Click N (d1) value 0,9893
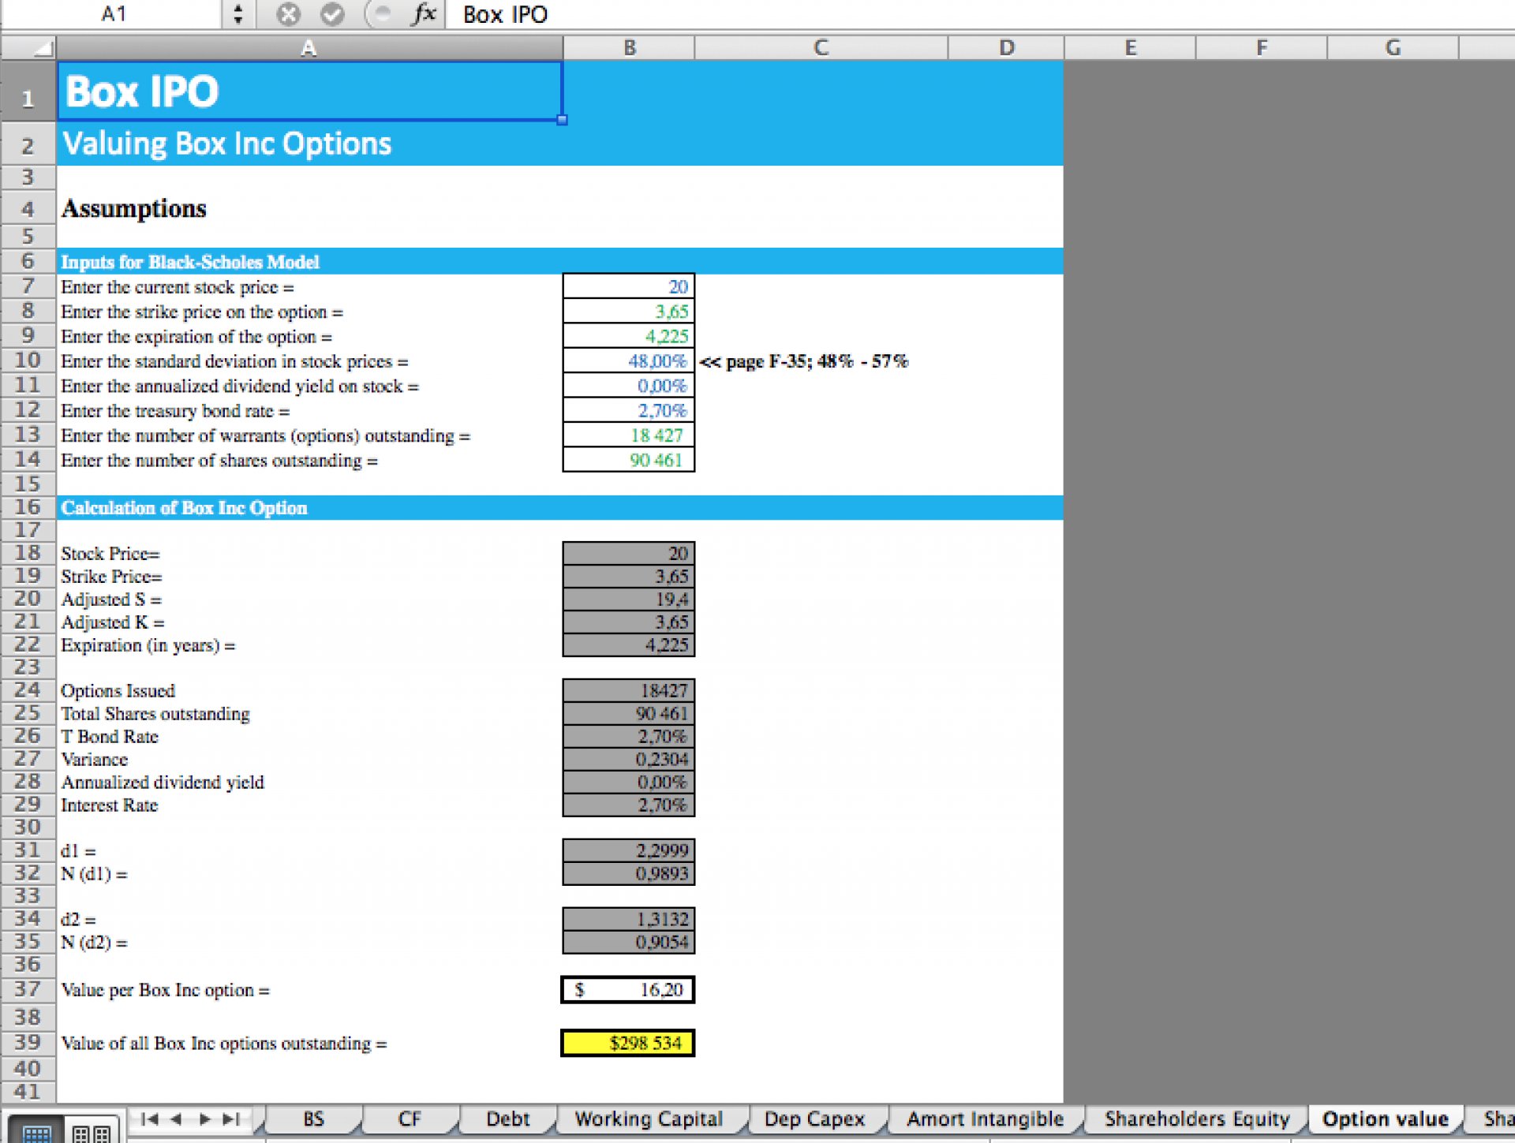The height and width of the screenshot is (1143, 1515). [x=629, y=873]
